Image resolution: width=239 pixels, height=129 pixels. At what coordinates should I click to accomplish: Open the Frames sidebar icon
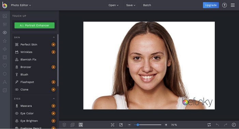click(5, 57)
